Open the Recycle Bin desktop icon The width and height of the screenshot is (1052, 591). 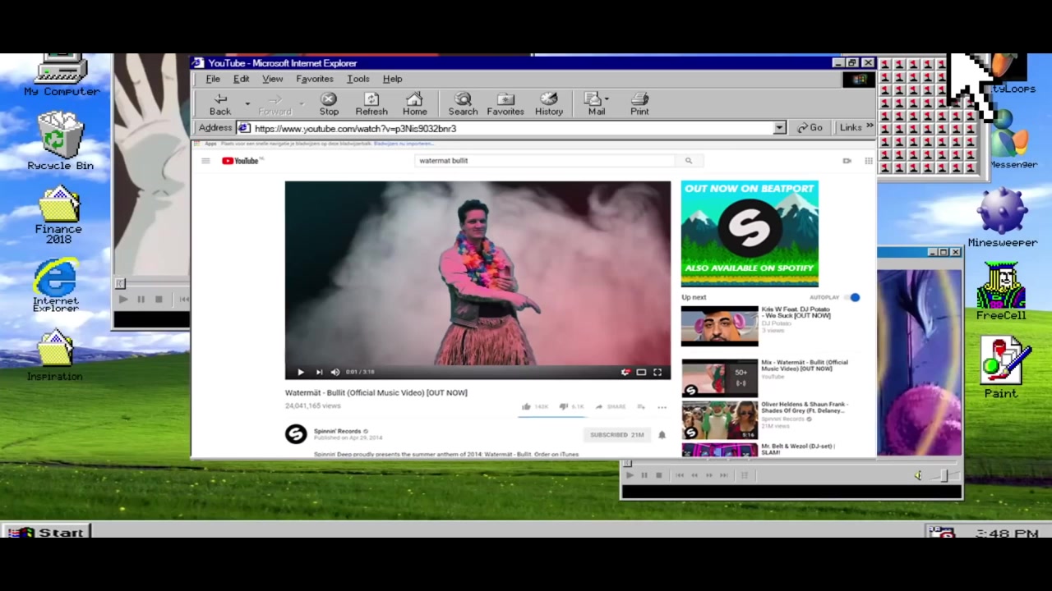click(x=61, y=141)
